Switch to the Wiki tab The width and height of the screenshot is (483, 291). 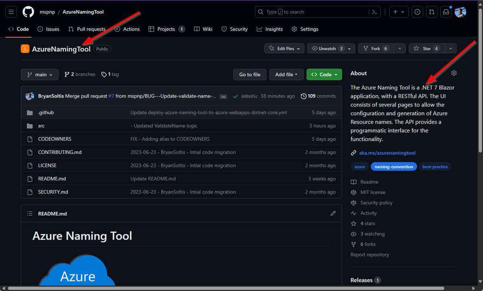[x=203, y=29]
